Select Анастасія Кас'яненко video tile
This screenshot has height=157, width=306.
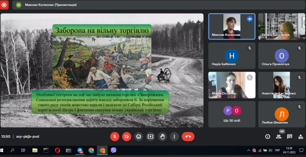282,85
